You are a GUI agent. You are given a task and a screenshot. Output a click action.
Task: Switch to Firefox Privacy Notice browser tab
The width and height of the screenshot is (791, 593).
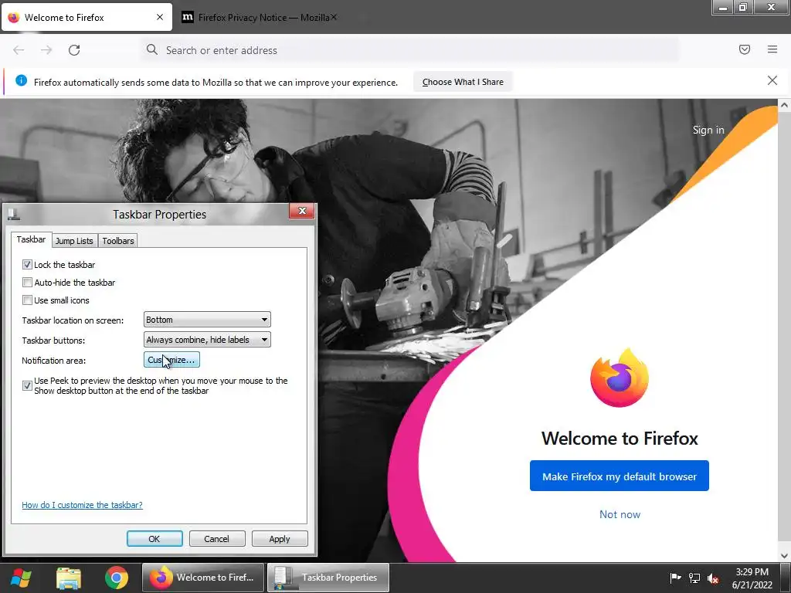pyautogui.click(x=260, y=18)
